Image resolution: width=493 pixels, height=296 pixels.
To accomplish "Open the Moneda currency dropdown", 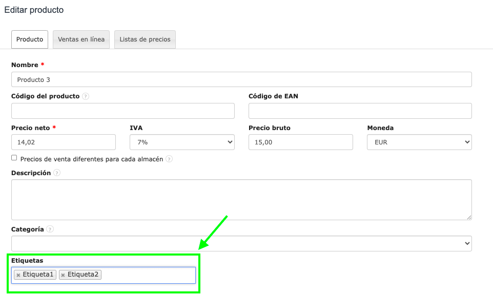I will pyautogui.click(x=419, y=142).
